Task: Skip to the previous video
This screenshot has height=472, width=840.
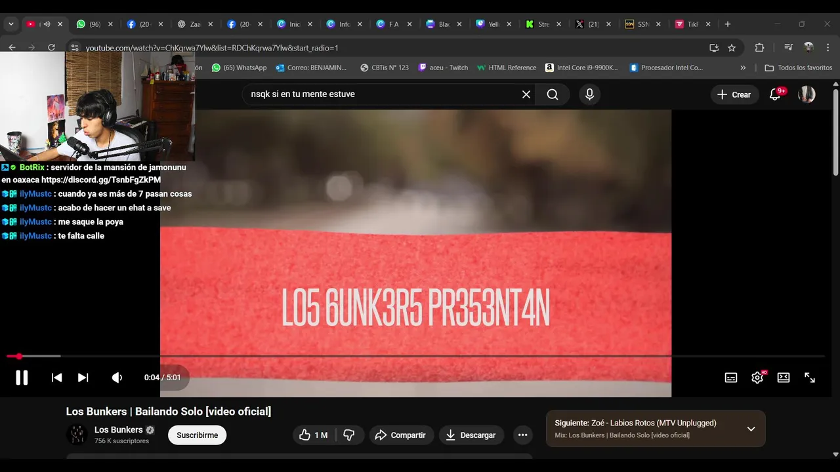Action: click(57, 378)
